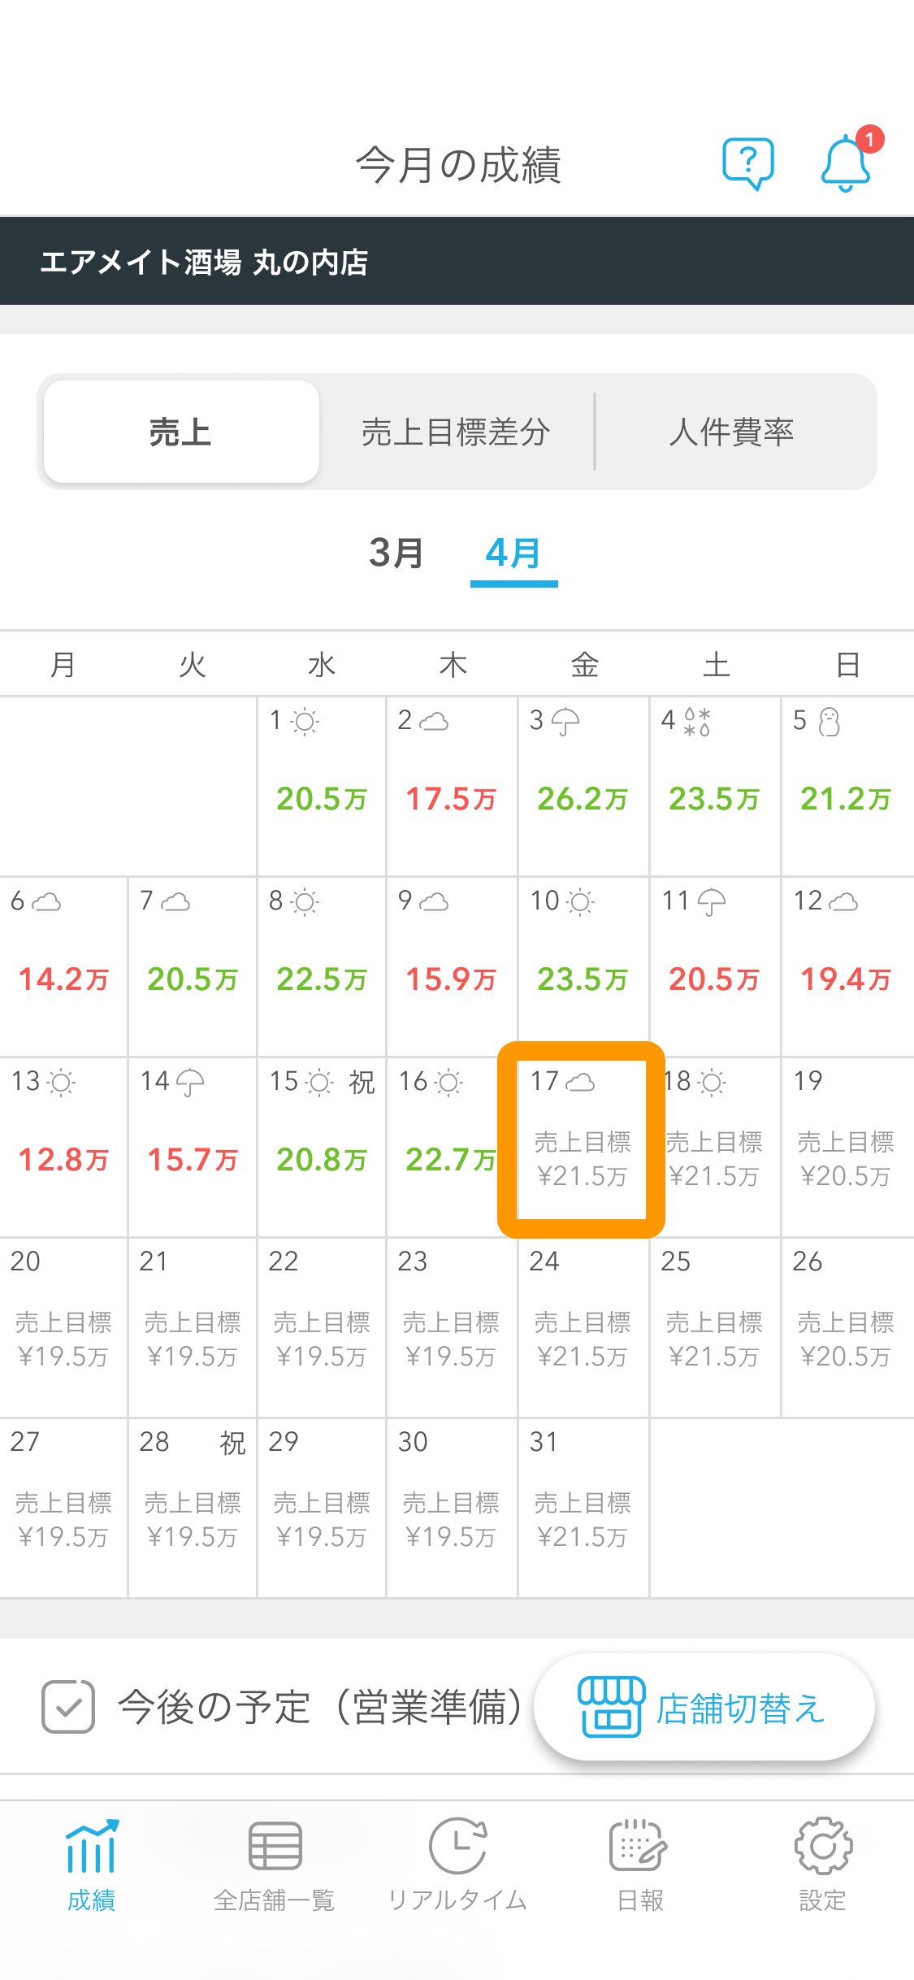The height and width of the screenshot is (1980, 914).
Task: Open April 13 sales 12.8万
Action: [x=63, y=1159]
